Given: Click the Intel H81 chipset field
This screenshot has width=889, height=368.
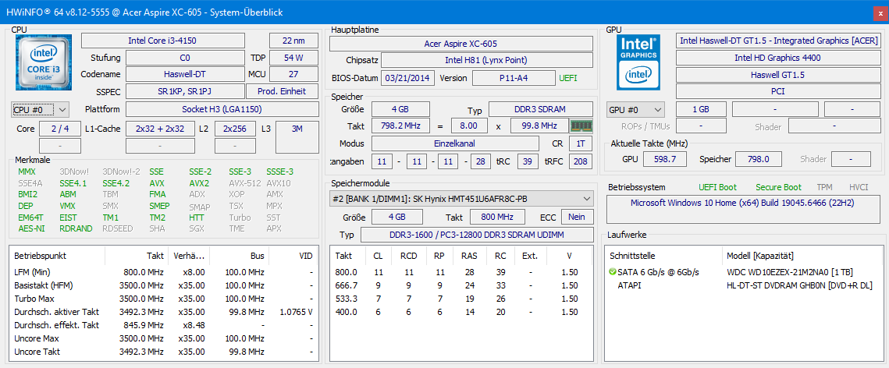Looking at the screenshot, I should [486, 60].
